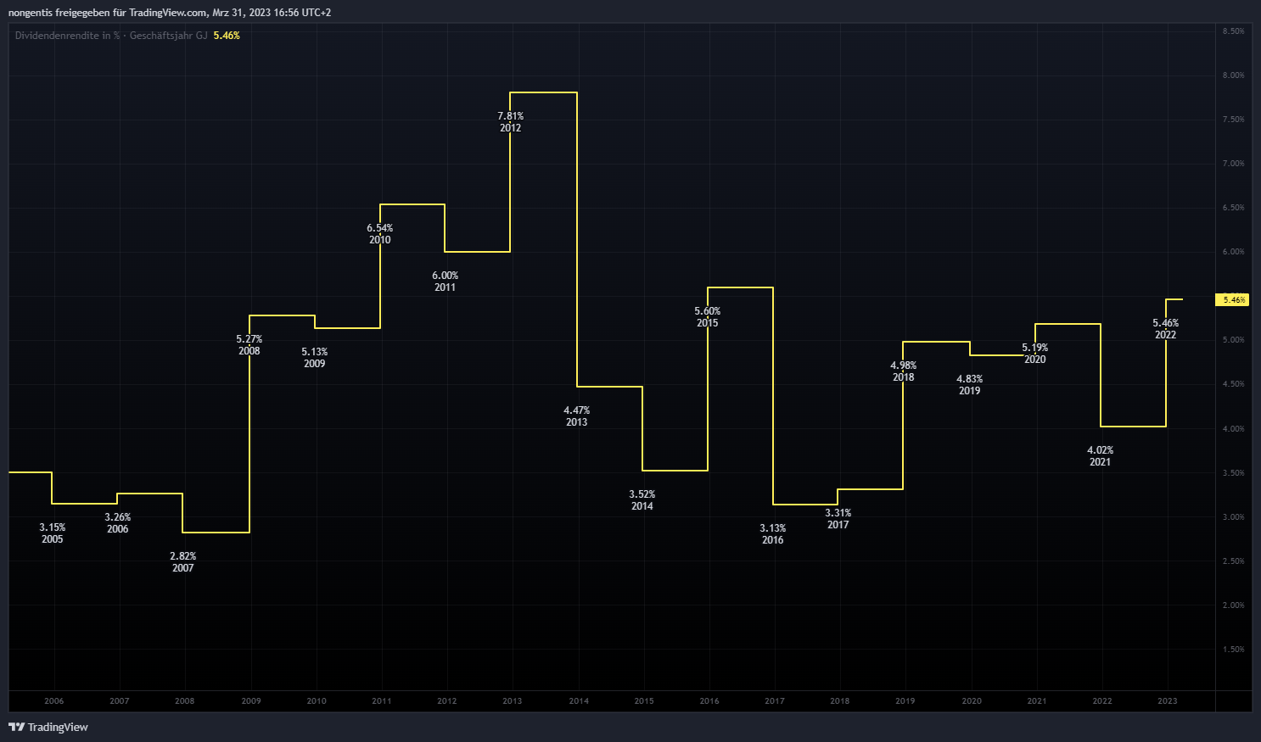Click the 2.82% 2007 data label
Image resolution: width=1261 pixels, height=742 pixels.
(x=182, y=562)
